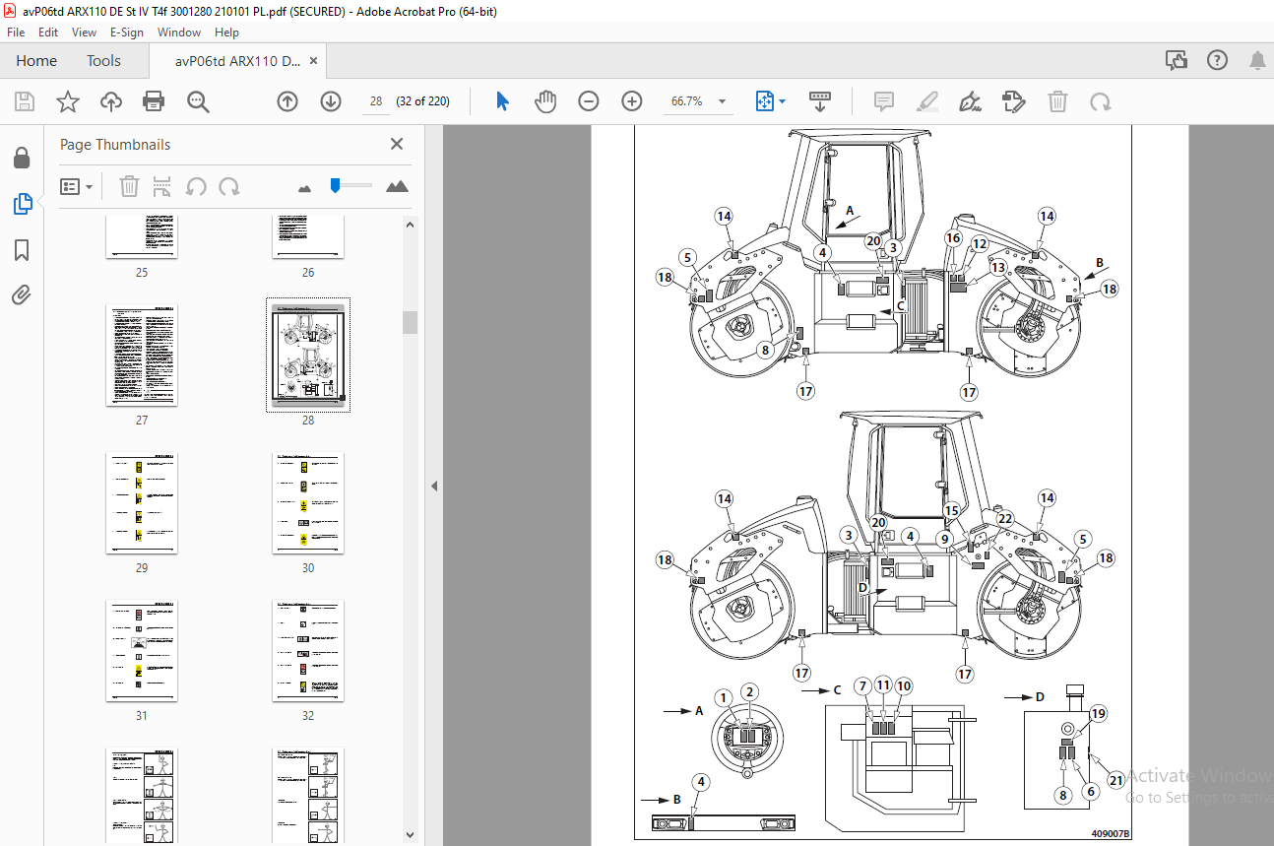Open the View menu
The height and width of the screenshot is (846, 1274).
click(85, 33)
